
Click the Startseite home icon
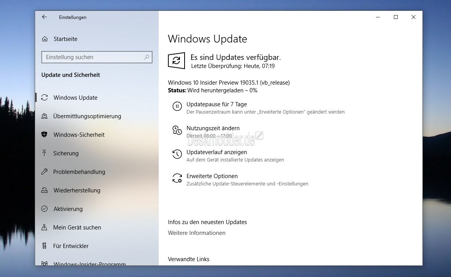[44, 39]
